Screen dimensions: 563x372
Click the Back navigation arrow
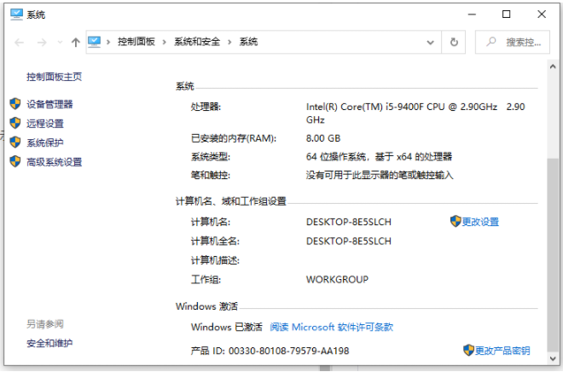pos(19,42)
